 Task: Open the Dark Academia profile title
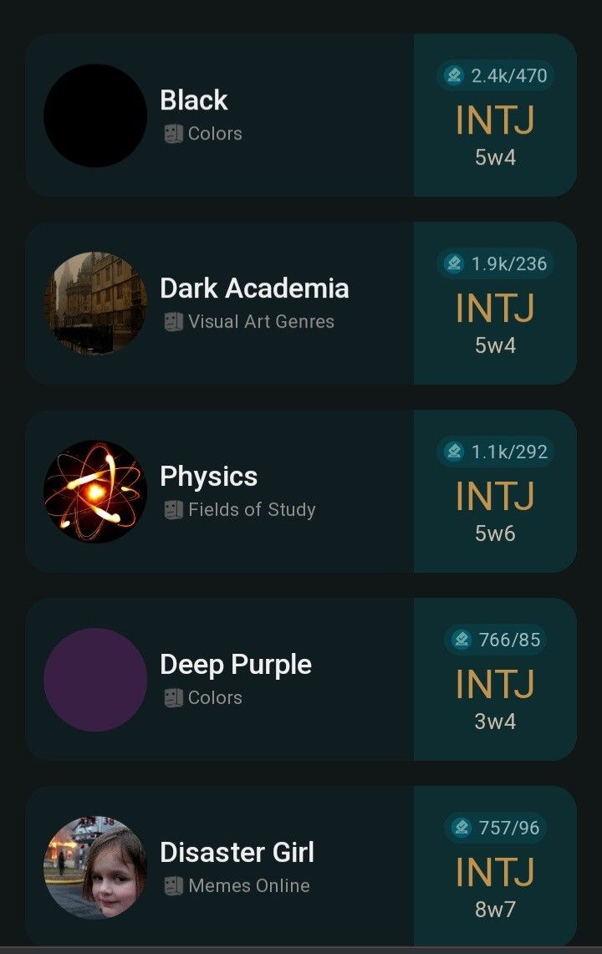pos(254,288)
